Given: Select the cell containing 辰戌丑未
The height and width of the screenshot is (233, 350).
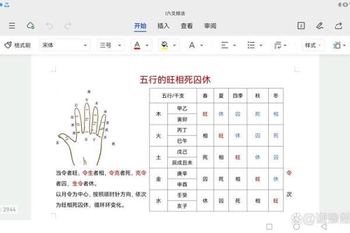Looking at the screenshot, I should (182, 163).
